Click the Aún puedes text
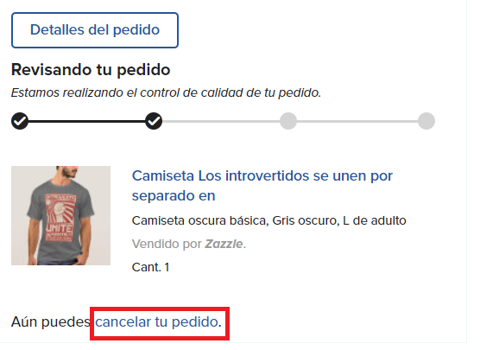This screenshot has height=350, width=480. tap(51, 321)
